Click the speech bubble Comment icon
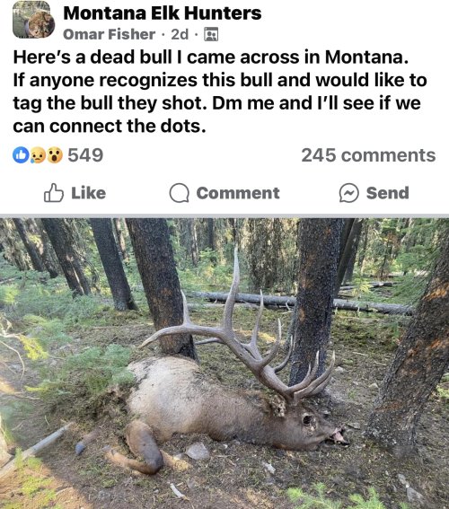The image size is (449, 509). [180, 193]
